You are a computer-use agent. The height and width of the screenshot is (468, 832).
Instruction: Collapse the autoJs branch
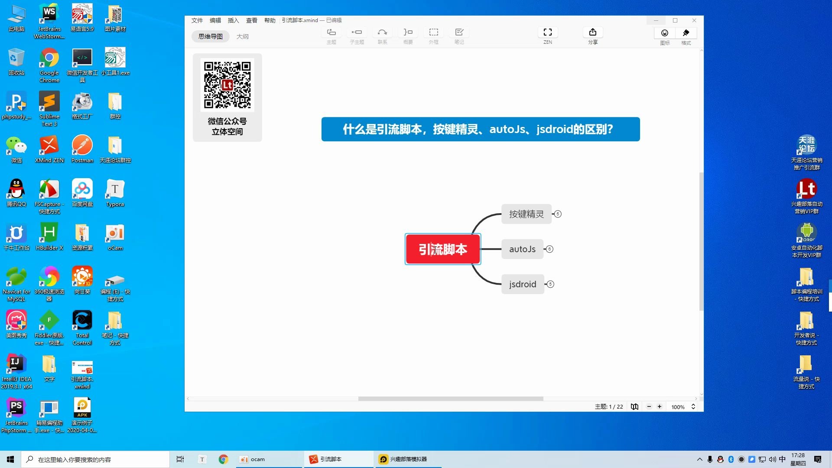coord(549,249)
